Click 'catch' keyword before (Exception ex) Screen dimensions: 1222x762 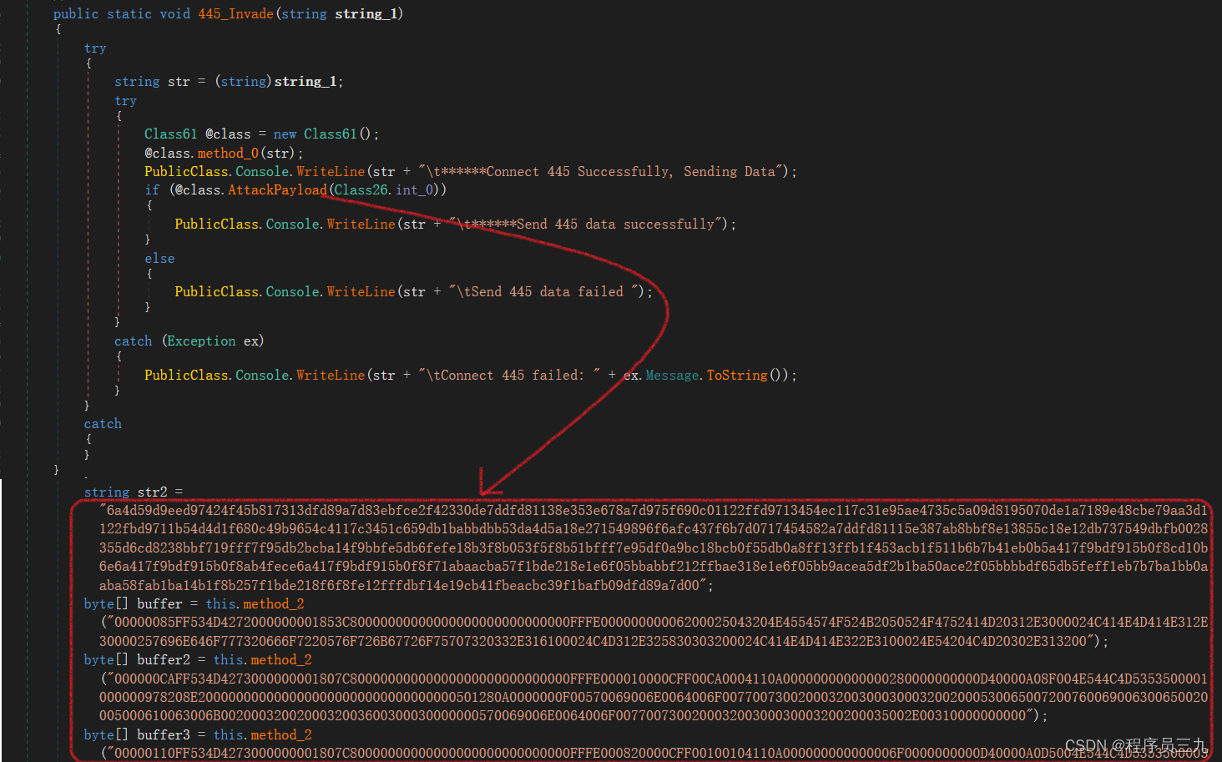click(x=133, y=341)
